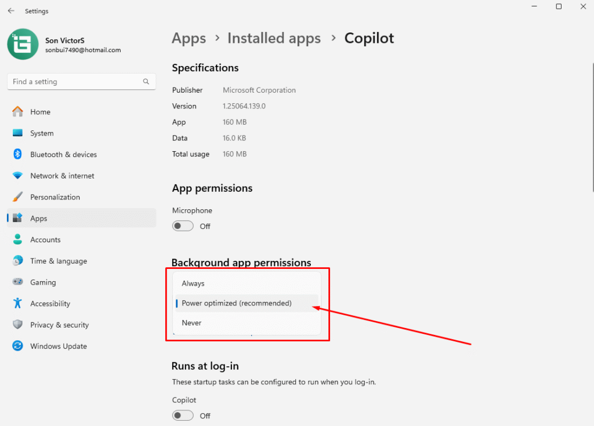Click the back arrow in title bar
Screen dimensions: 594x426
coord(11,11)
